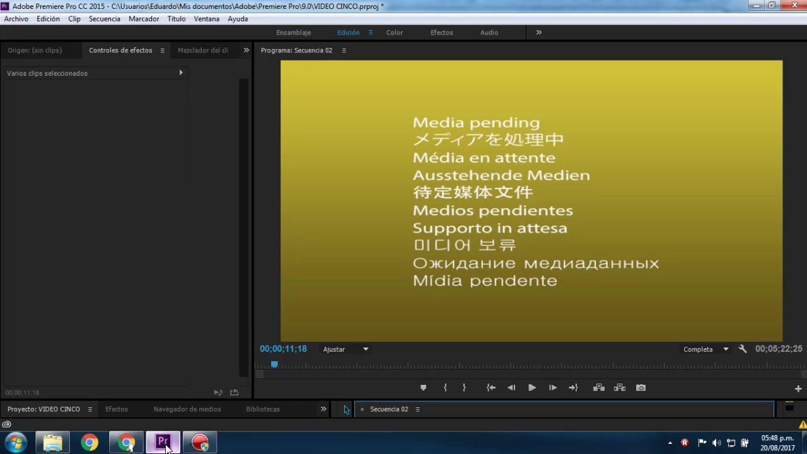This screenshot has width=807, height=454.
Task: Close the Secuencia 02 timeline tab
Action: (362, 409)
